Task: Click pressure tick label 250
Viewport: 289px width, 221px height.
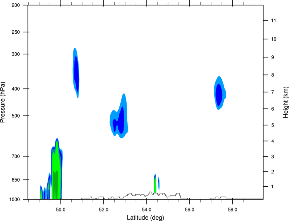Action: point(16,32)
